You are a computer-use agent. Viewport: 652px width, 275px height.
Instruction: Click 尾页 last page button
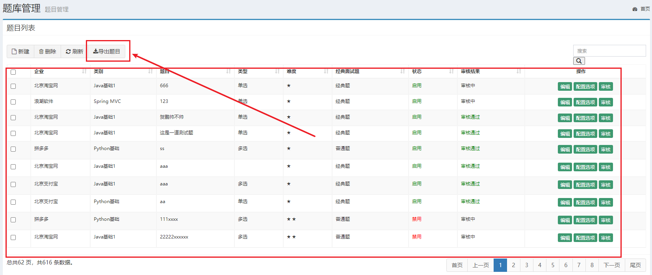point(635,265)
